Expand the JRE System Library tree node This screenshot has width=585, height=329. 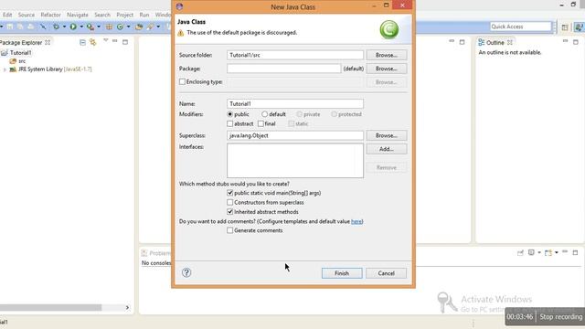pos(5,69)
